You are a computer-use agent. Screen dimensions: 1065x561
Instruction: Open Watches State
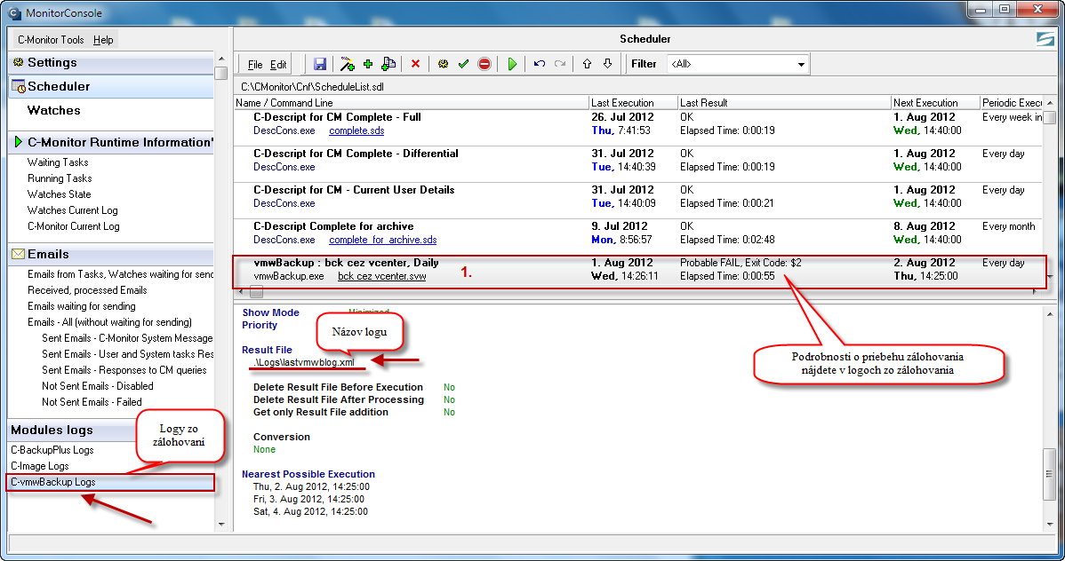[x=59, y=194]
